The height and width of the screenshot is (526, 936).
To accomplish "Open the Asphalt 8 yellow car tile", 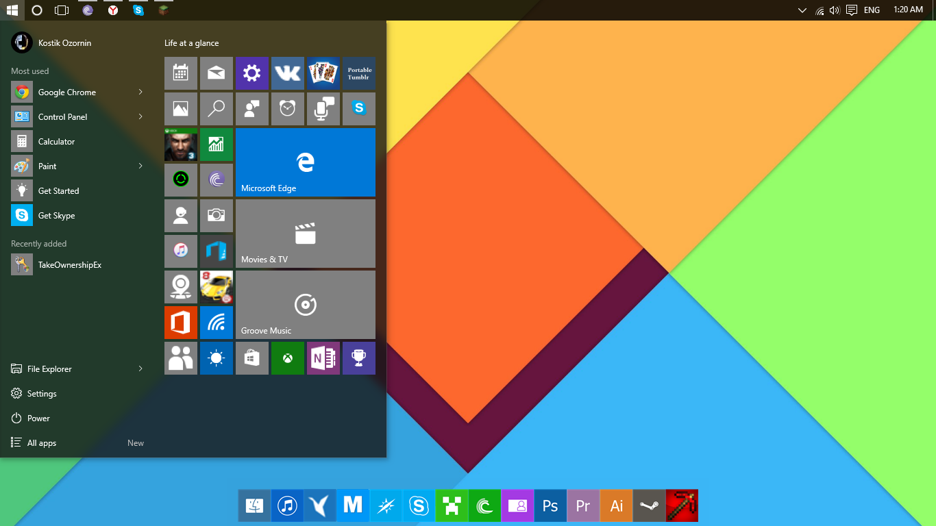I will 217,287.
